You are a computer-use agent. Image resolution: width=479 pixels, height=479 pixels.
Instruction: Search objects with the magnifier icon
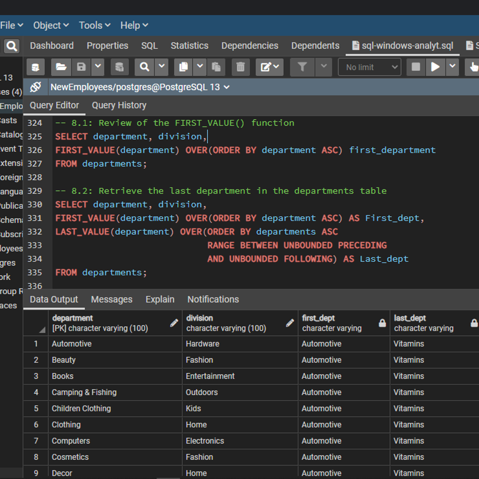pos(11,46)
